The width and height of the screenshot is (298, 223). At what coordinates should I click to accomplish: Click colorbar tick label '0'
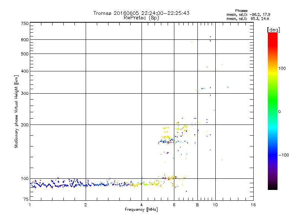(279, 112)
